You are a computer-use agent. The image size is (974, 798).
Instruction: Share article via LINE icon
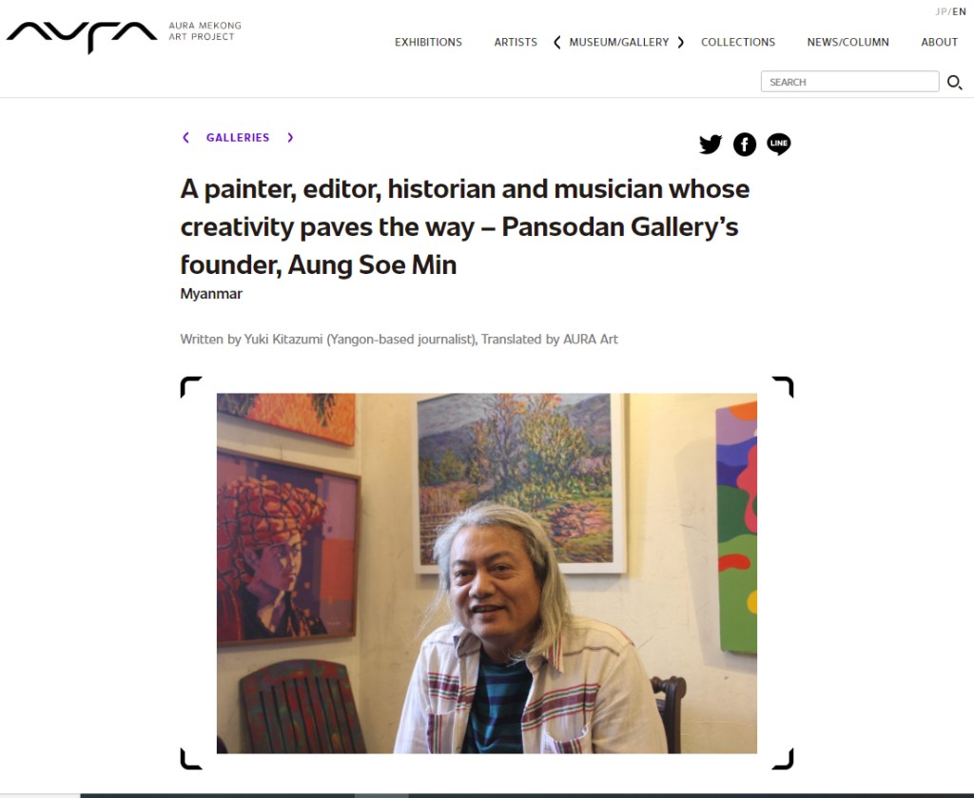coord(779,145)
